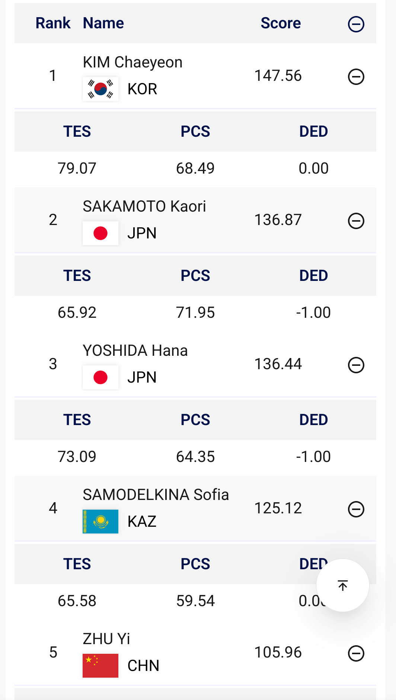Click the South Korea flag icon
The image size is (396, 700).
100,89
